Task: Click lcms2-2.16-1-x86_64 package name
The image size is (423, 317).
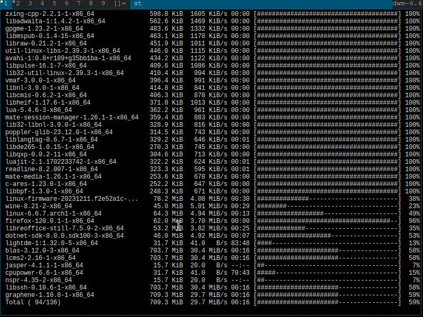Action: (x=41, y=258)
